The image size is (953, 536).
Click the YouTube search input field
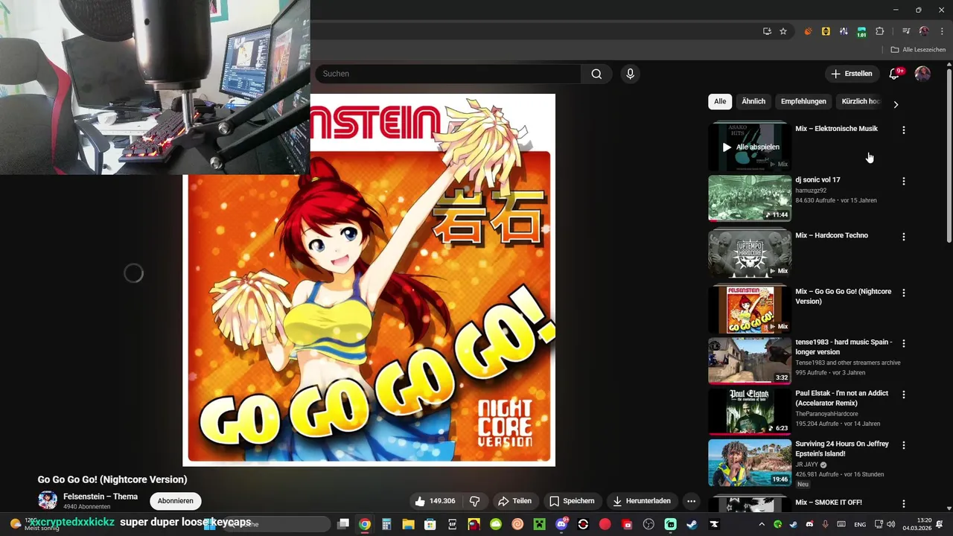click(x=448, y=74)
